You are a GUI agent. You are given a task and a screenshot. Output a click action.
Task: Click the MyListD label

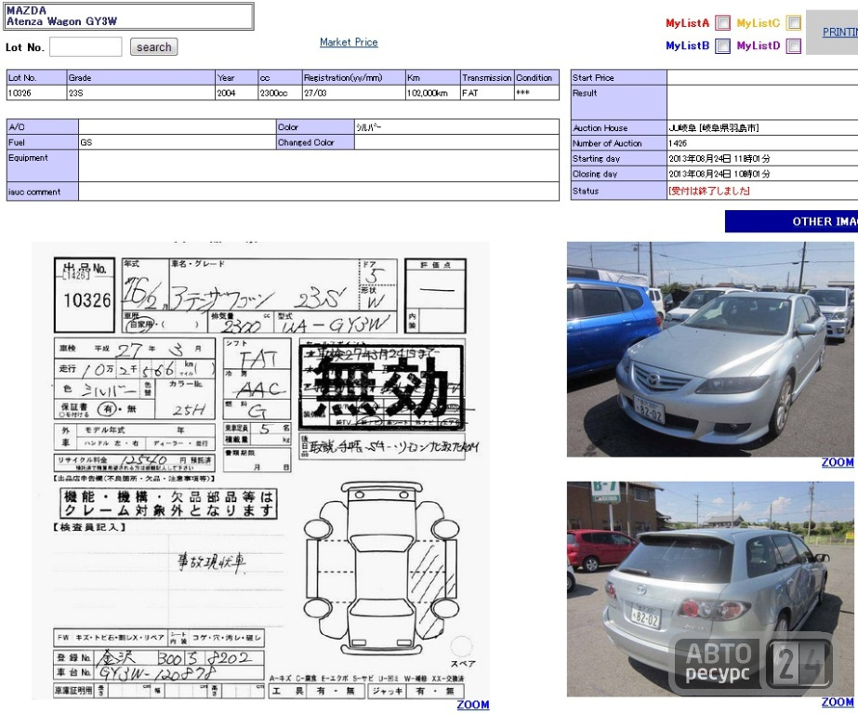(759, 46)
